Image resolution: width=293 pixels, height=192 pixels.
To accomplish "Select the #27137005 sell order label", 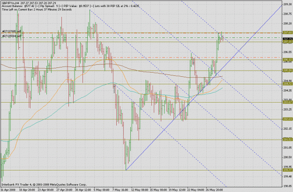I will 11,31.
